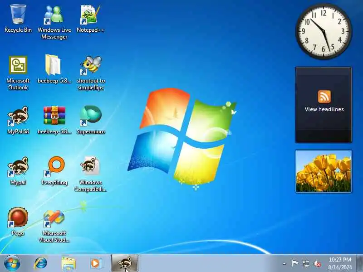Click View headlines in feed gadget
Image resolution: width=363 pixels, height=272 pixels.
pyautogui.click(x=324, y=109)
